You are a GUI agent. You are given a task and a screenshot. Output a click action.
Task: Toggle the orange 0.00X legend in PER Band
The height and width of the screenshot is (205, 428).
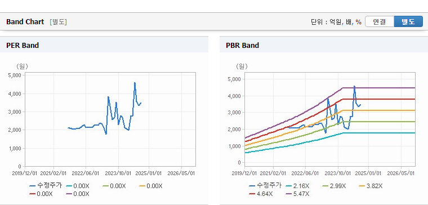click(150, 186)
